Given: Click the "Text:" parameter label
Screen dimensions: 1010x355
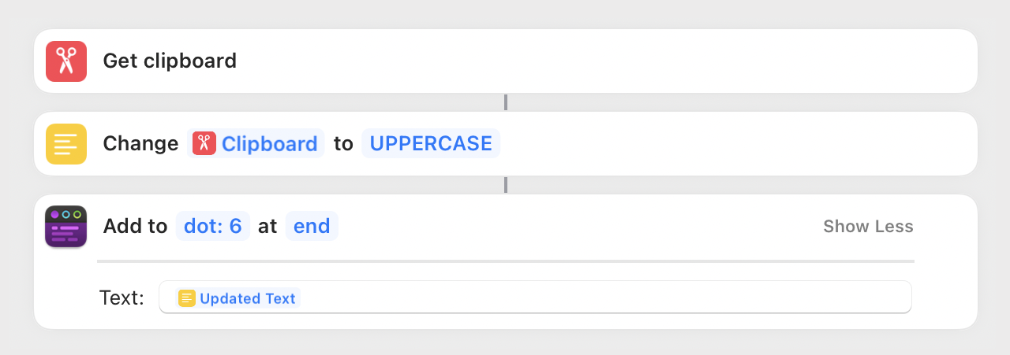Looking at the screenshot, I should 122,298.
